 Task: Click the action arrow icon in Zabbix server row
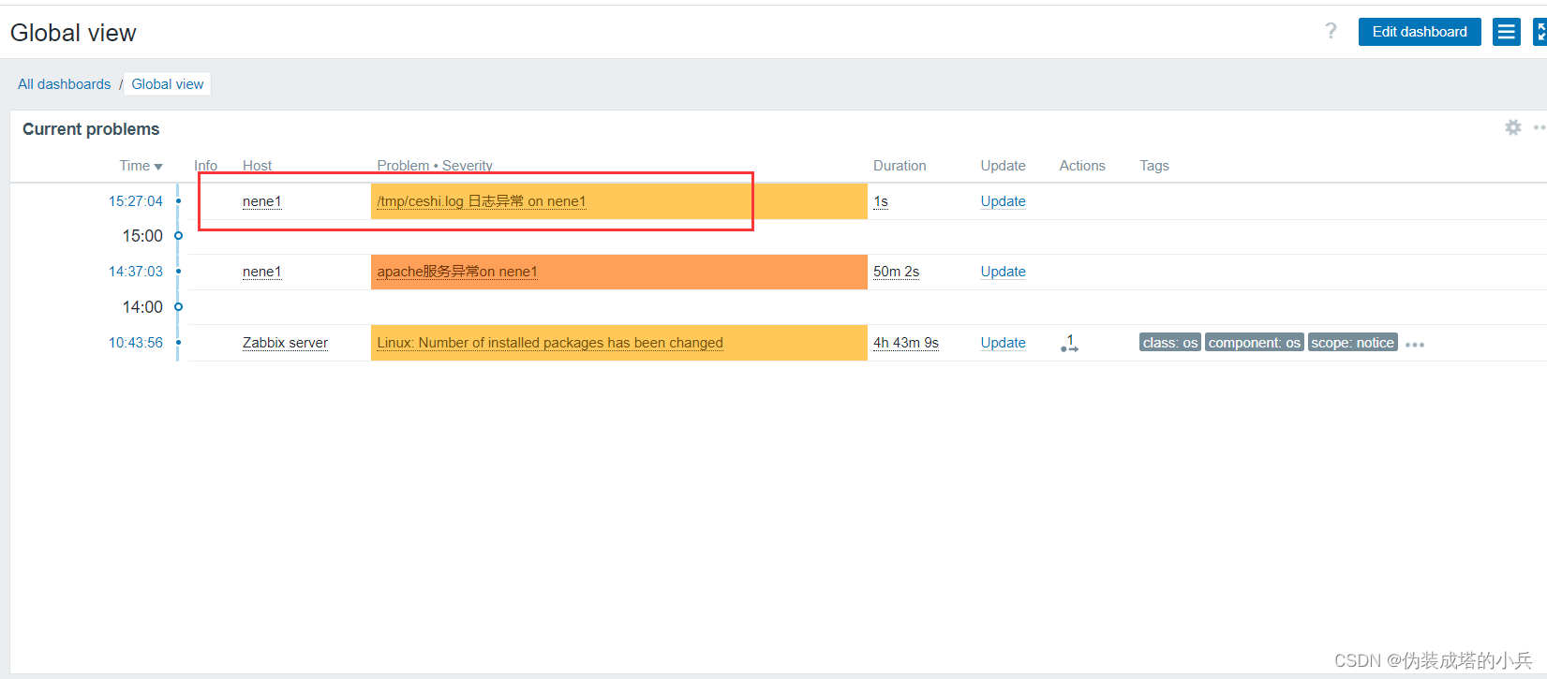[x=1069, y=344]
